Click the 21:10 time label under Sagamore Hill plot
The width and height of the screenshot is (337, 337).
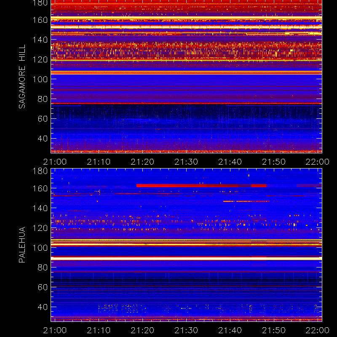coord(99,162)
